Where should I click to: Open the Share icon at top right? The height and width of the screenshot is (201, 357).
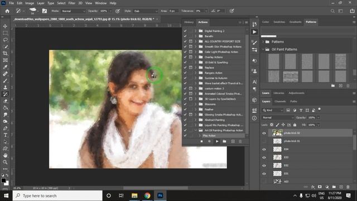(x=352, y=11)
